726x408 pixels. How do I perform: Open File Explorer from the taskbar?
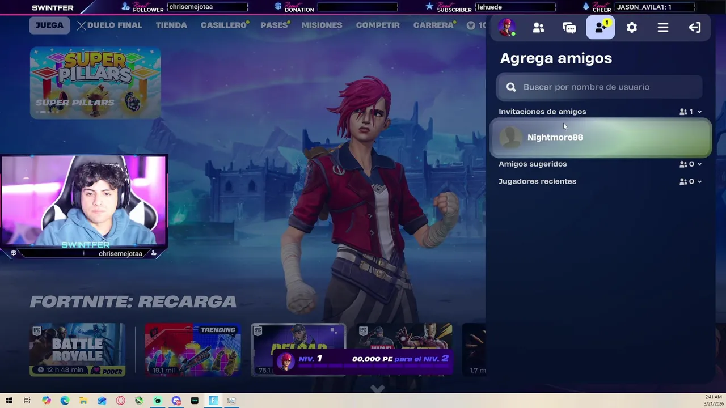click(x=83, y=401)
